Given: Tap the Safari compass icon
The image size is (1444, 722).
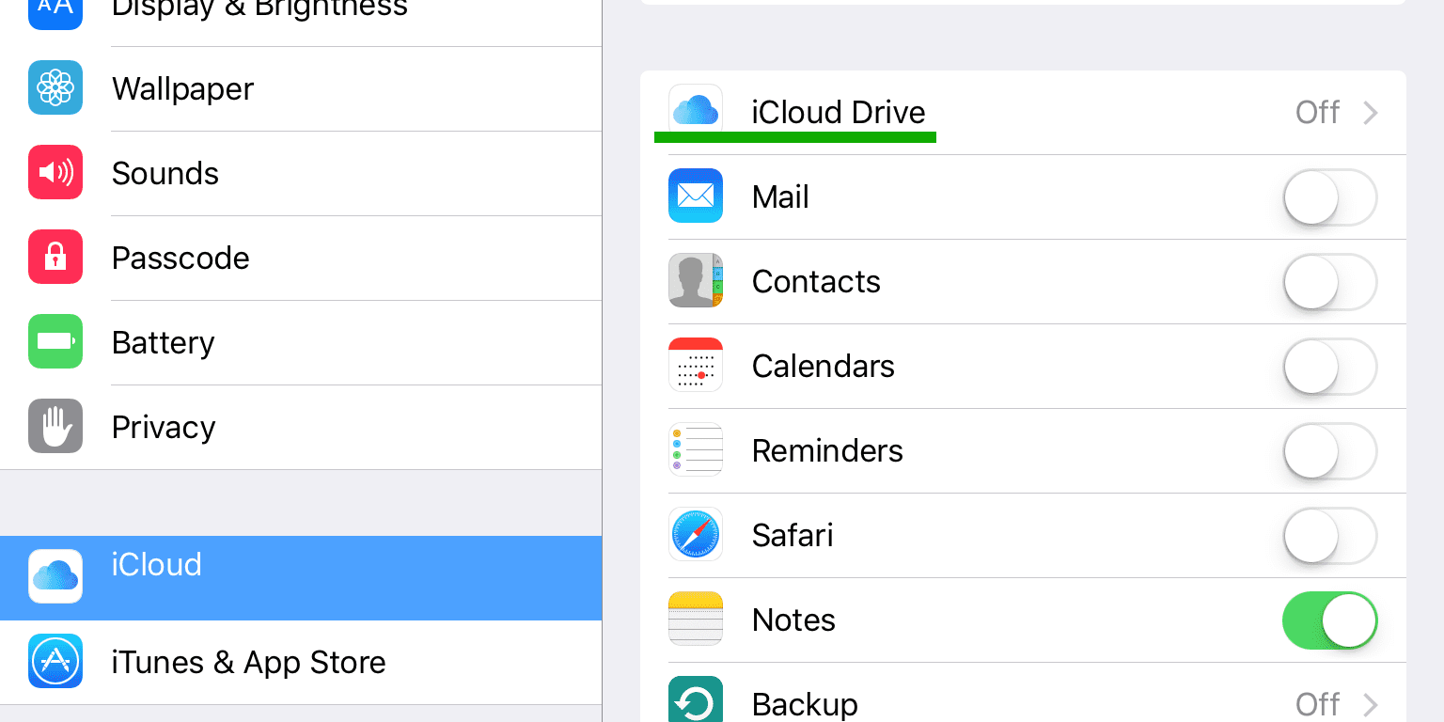Looking at the screenshot, I should pos(696,535).
